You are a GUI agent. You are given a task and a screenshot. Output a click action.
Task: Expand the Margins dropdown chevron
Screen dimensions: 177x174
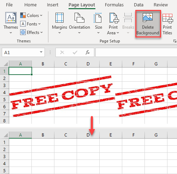pos(59,33)
